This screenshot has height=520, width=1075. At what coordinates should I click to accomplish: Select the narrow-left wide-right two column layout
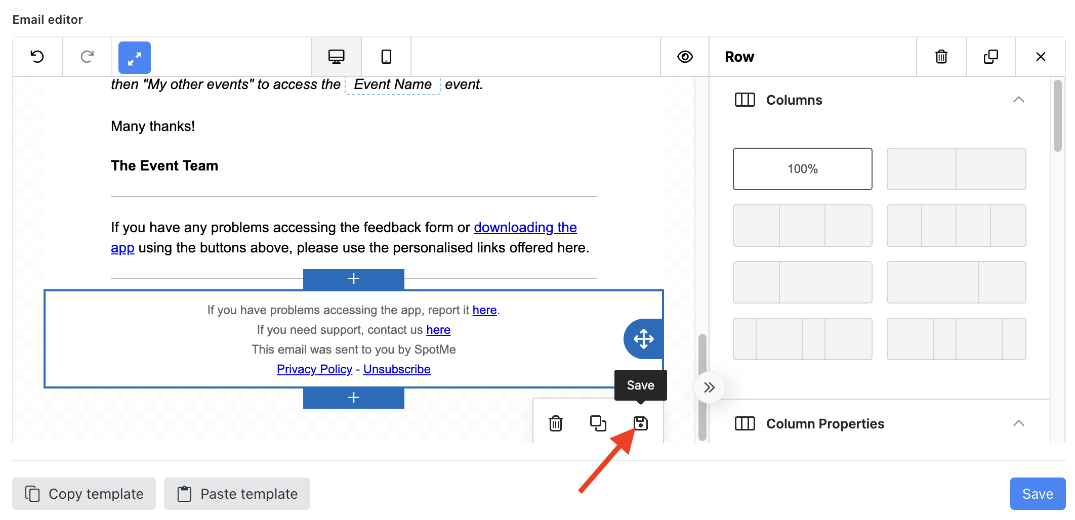tap(803, 282)
